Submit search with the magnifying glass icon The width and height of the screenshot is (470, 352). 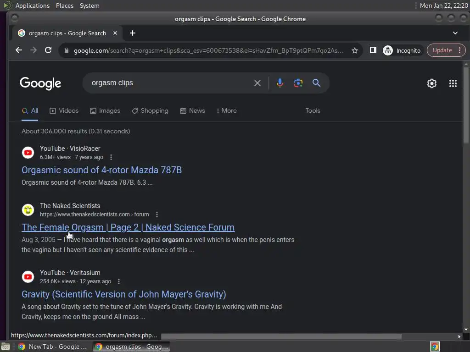(316, 83)
